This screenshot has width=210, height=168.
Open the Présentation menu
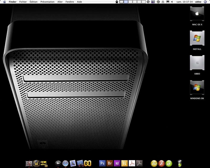click(48, 2)
